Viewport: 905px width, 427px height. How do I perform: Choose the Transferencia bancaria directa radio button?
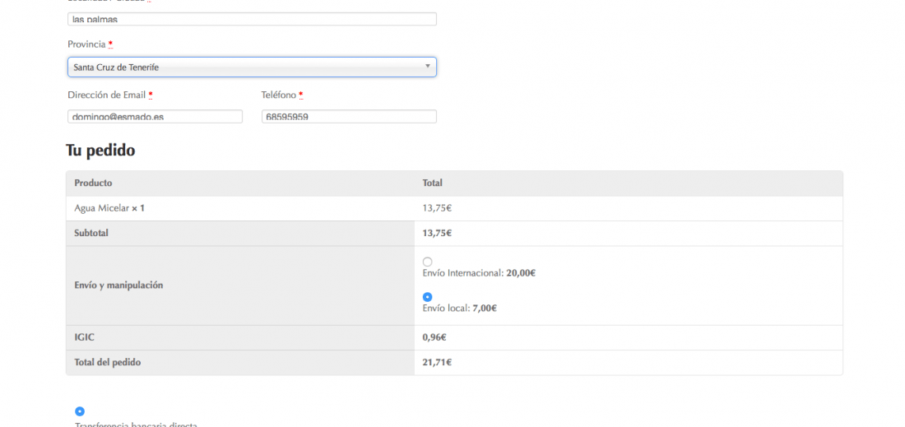coord(80,411)
